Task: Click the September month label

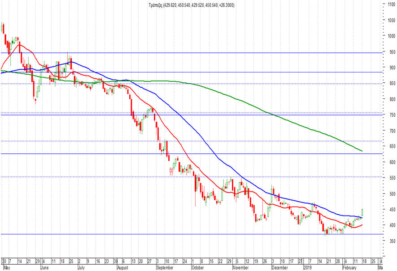Action: click(x=165, y=267)
